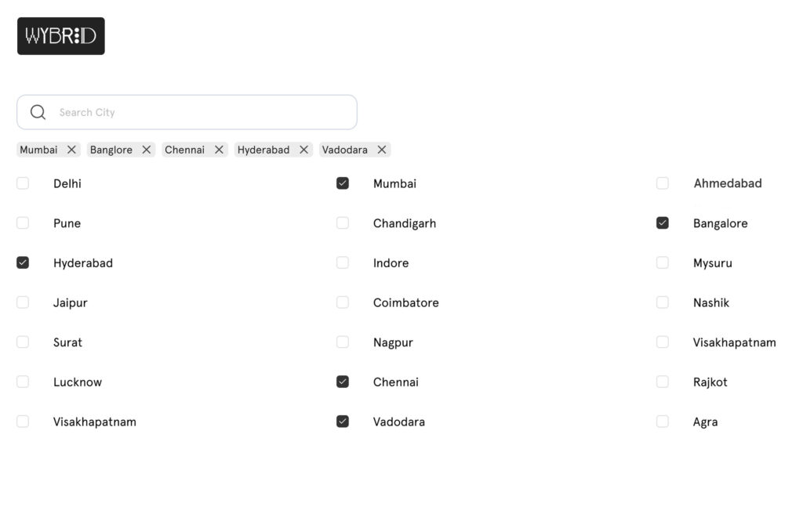Image resolution: width=803 pixels, height=521 pixels.
Task: Remove the Banglore tag with its X icon
Action: [x=146, y=150]
